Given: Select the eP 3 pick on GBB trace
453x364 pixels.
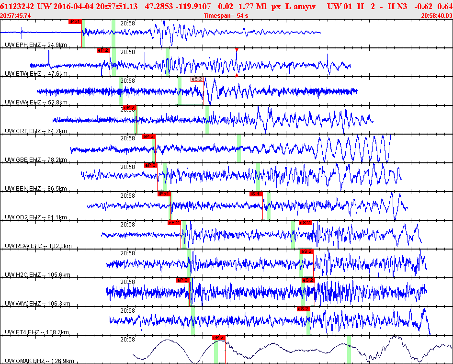Looking at the screenshot, I should [149, 136].
